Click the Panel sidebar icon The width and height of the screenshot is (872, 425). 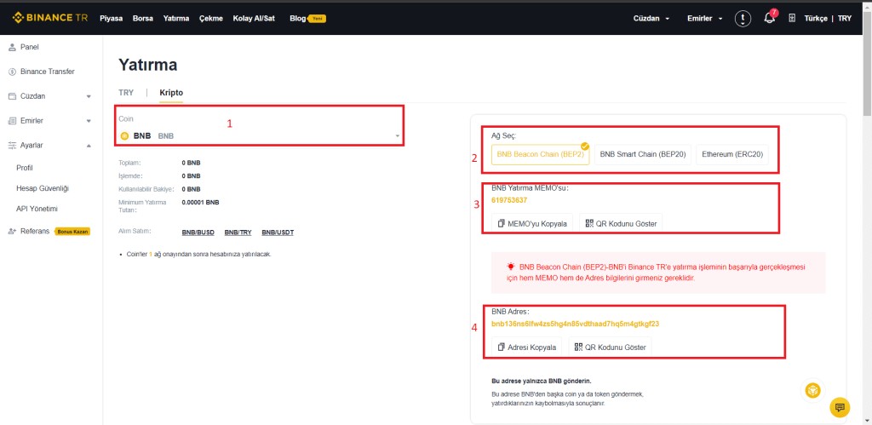[x=12, y=48]
